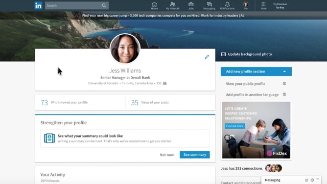Open Messaging settings gear icon
The height and width of the screenshot is (184, 327).
(x=312, y=180)
